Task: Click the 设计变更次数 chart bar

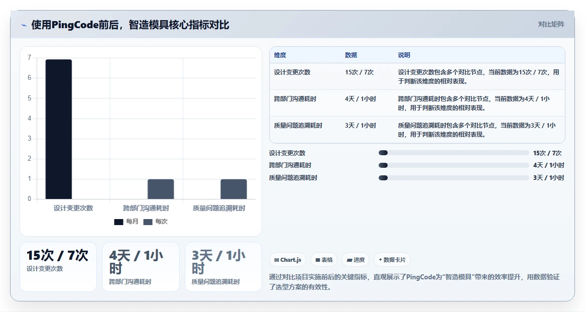Action: (x=59, y=129)
